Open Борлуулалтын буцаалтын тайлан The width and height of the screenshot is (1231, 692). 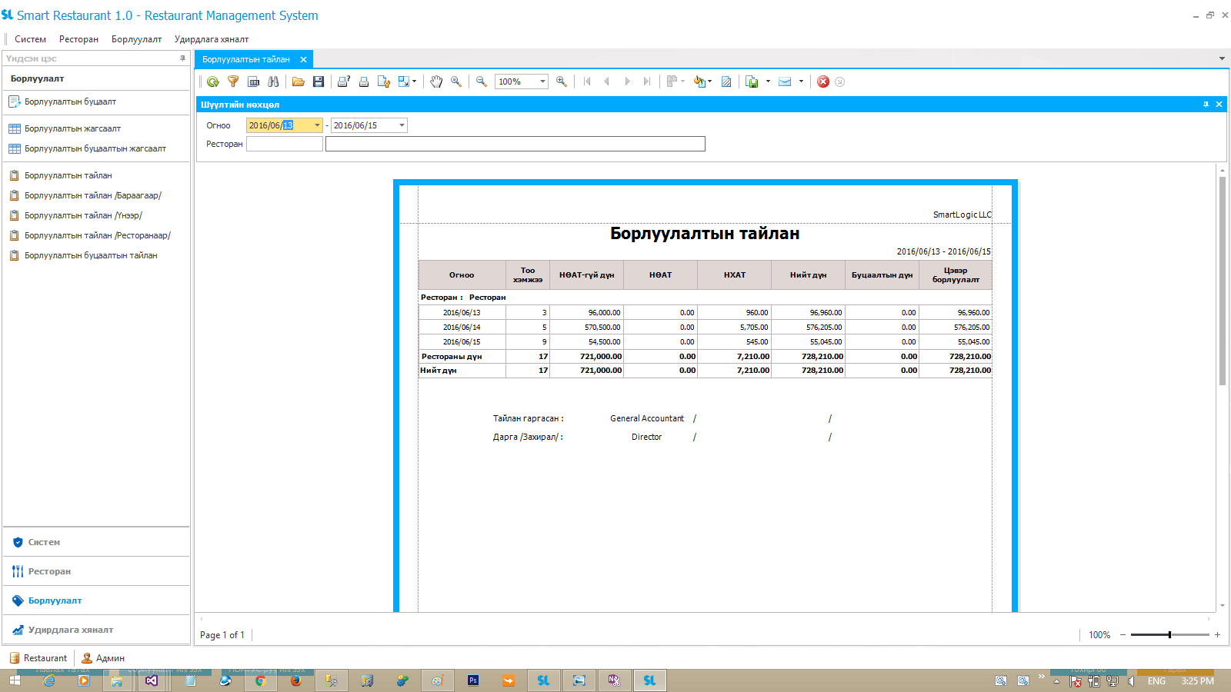click(91, 255)
